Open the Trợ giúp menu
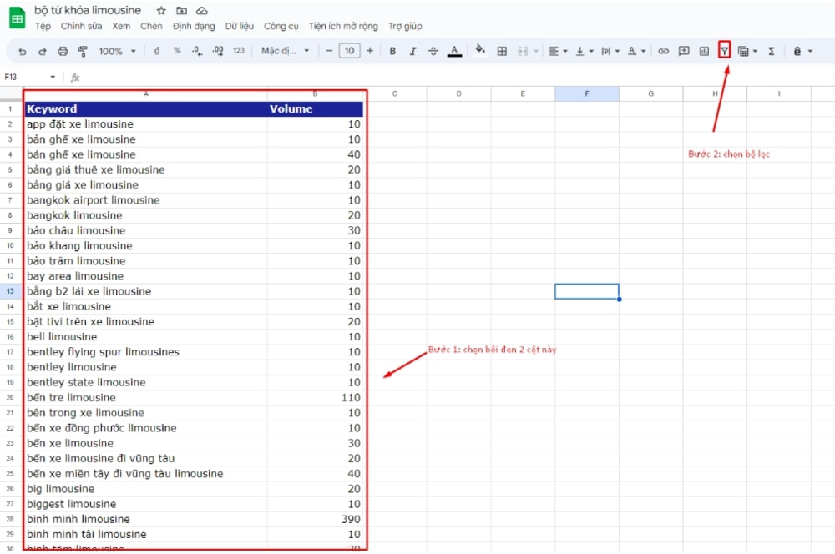The width and height of the screenshot is (835, 554). coord(405,26)
